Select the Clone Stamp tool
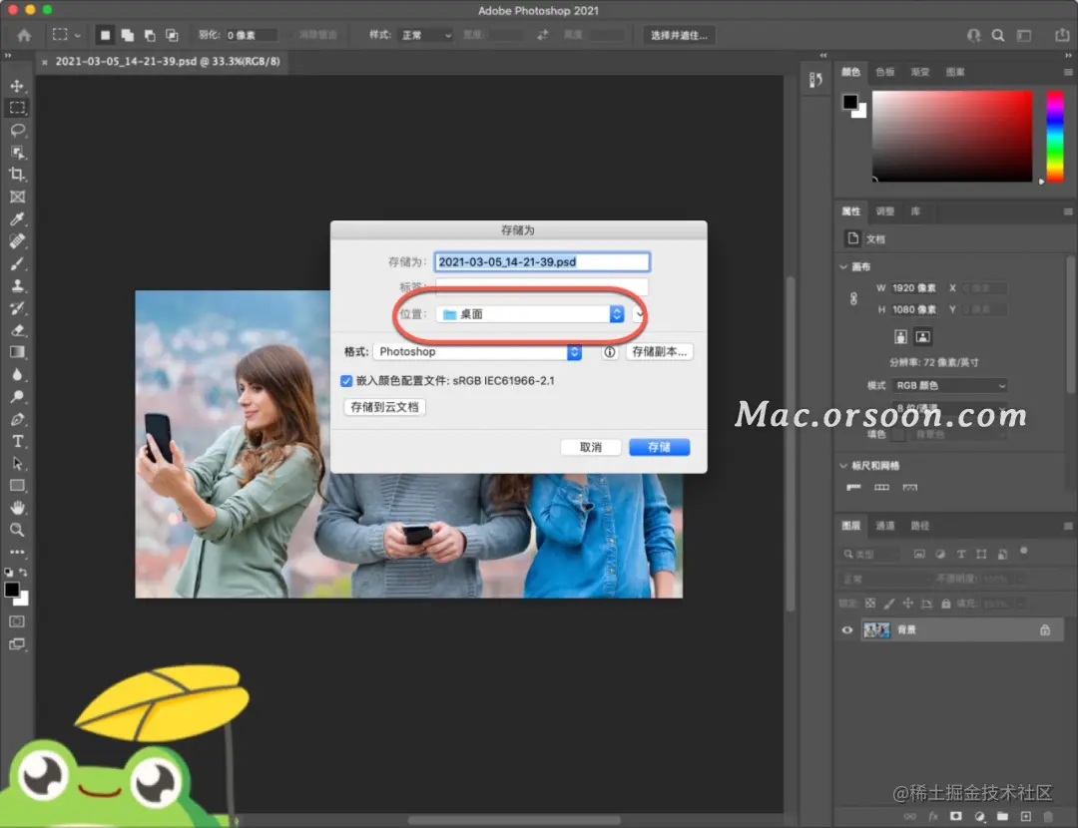The height and width of the screenshot is (828, 1078). [x=17, y=286]
